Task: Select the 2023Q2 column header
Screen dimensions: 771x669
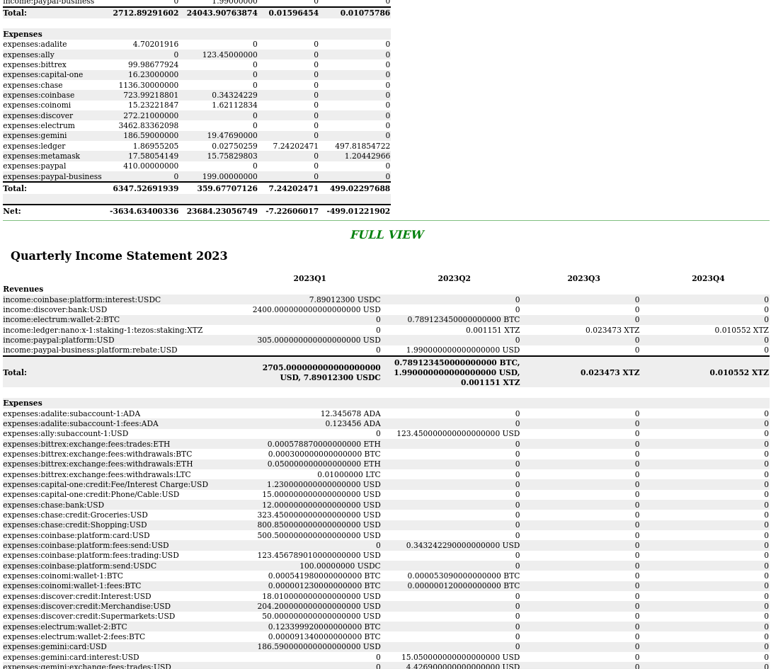Action: pos(454,279)
